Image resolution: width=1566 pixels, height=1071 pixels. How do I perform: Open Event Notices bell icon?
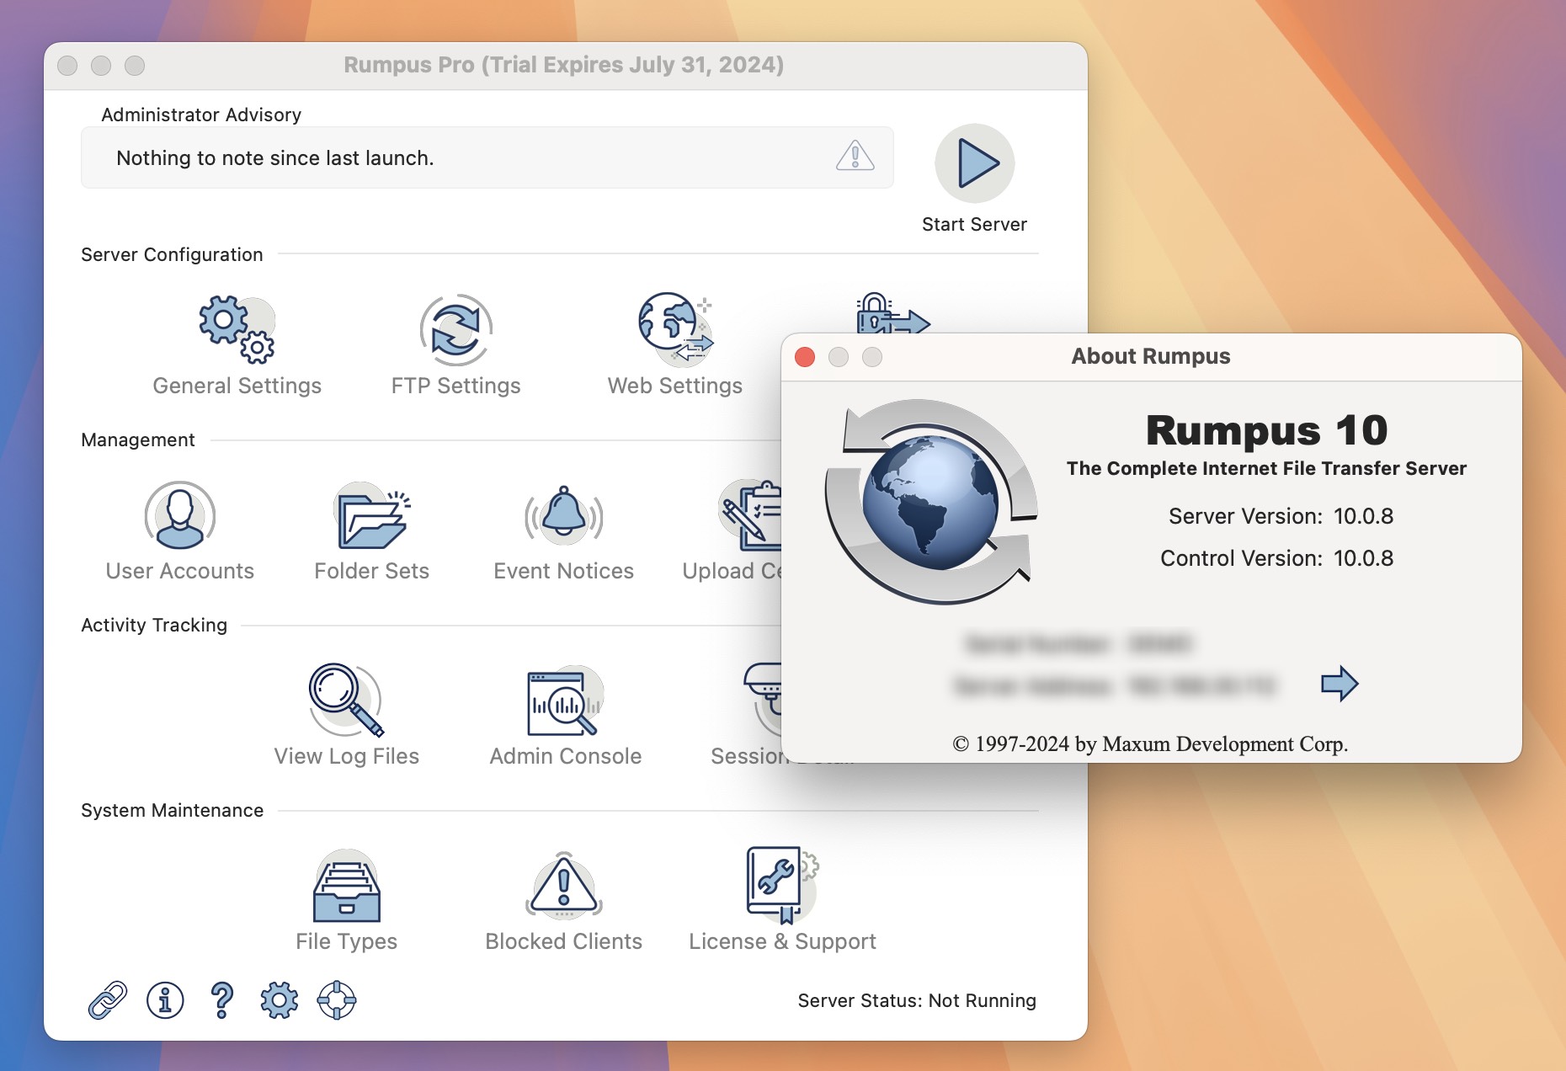point(563,515)
